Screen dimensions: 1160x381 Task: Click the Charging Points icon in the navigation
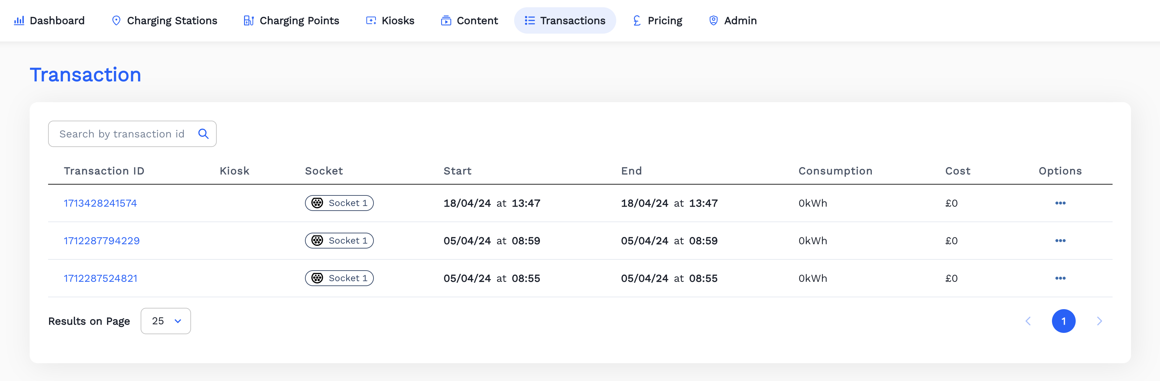point(248,20)
